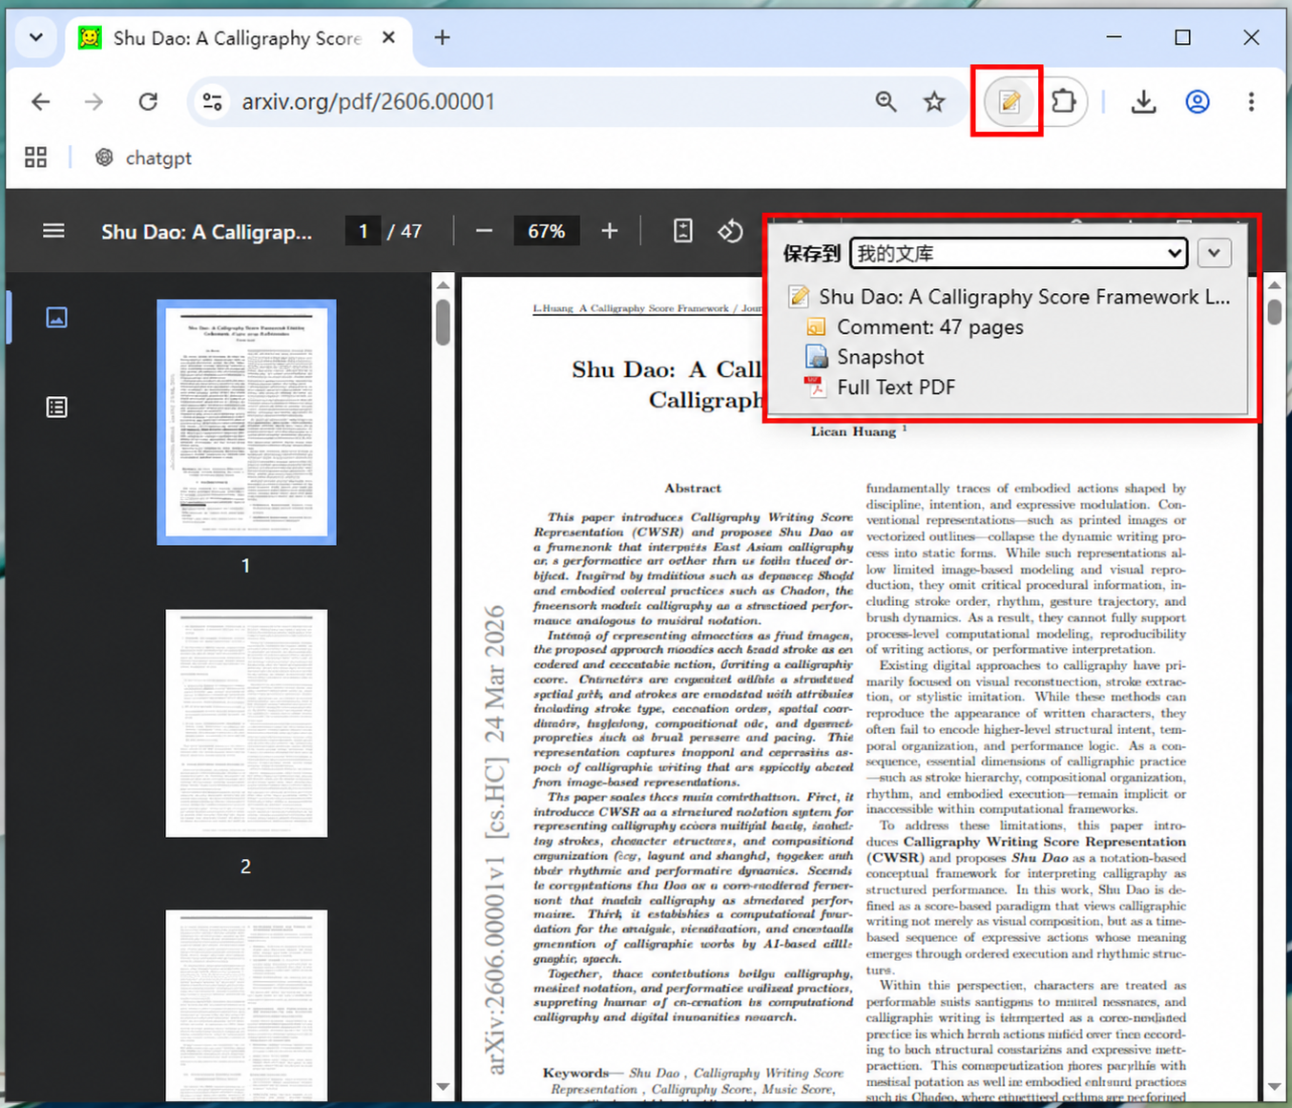Click the PDF page number field
1292x1108 pixels.
point(363,231)
